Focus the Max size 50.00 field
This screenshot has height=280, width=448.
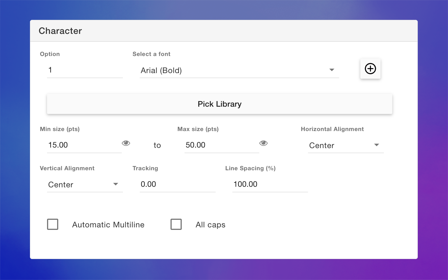[221, 145]
